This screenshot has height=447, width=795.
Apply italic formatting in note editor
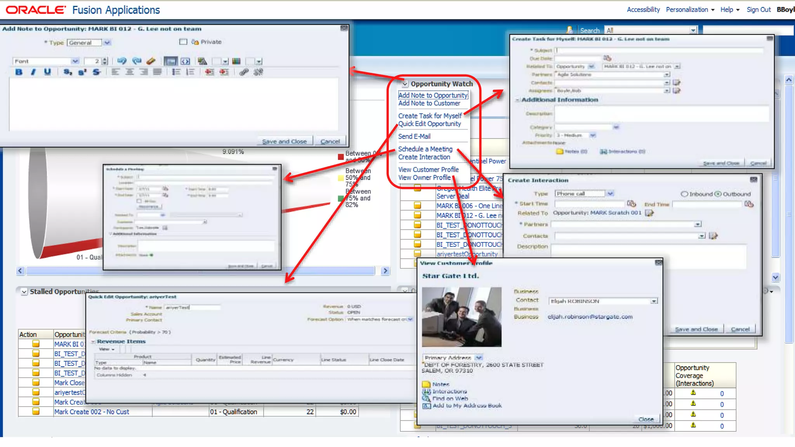tap(33, 72)
